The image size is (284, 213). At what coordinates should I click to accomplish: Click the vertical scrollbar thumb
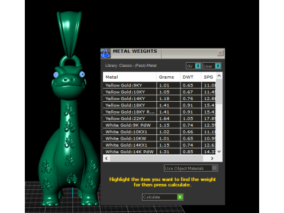tap(219, 92)
